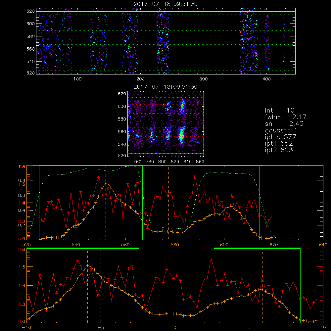The width and height of the screenshot is (331, 331).
Task: Click x-axis label -5 on the bottom plot
Action: pos(101,327)
